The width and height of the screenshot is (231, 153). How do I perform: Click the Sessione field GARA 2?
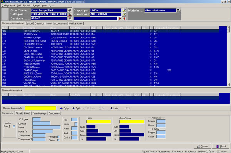click(49, 18)
